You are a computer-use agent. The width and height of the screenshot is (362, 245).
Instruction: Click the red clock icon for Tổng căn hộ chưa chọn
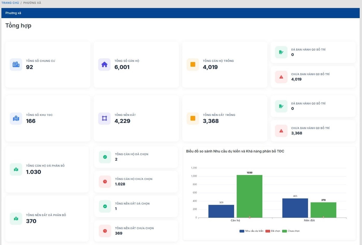click(x=105, y=181)
